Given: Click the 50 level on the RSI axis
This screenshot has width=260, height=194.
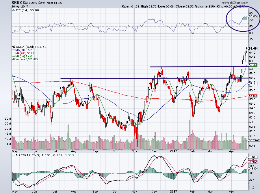Looking at the screenshot, I should tap(251, 27).
